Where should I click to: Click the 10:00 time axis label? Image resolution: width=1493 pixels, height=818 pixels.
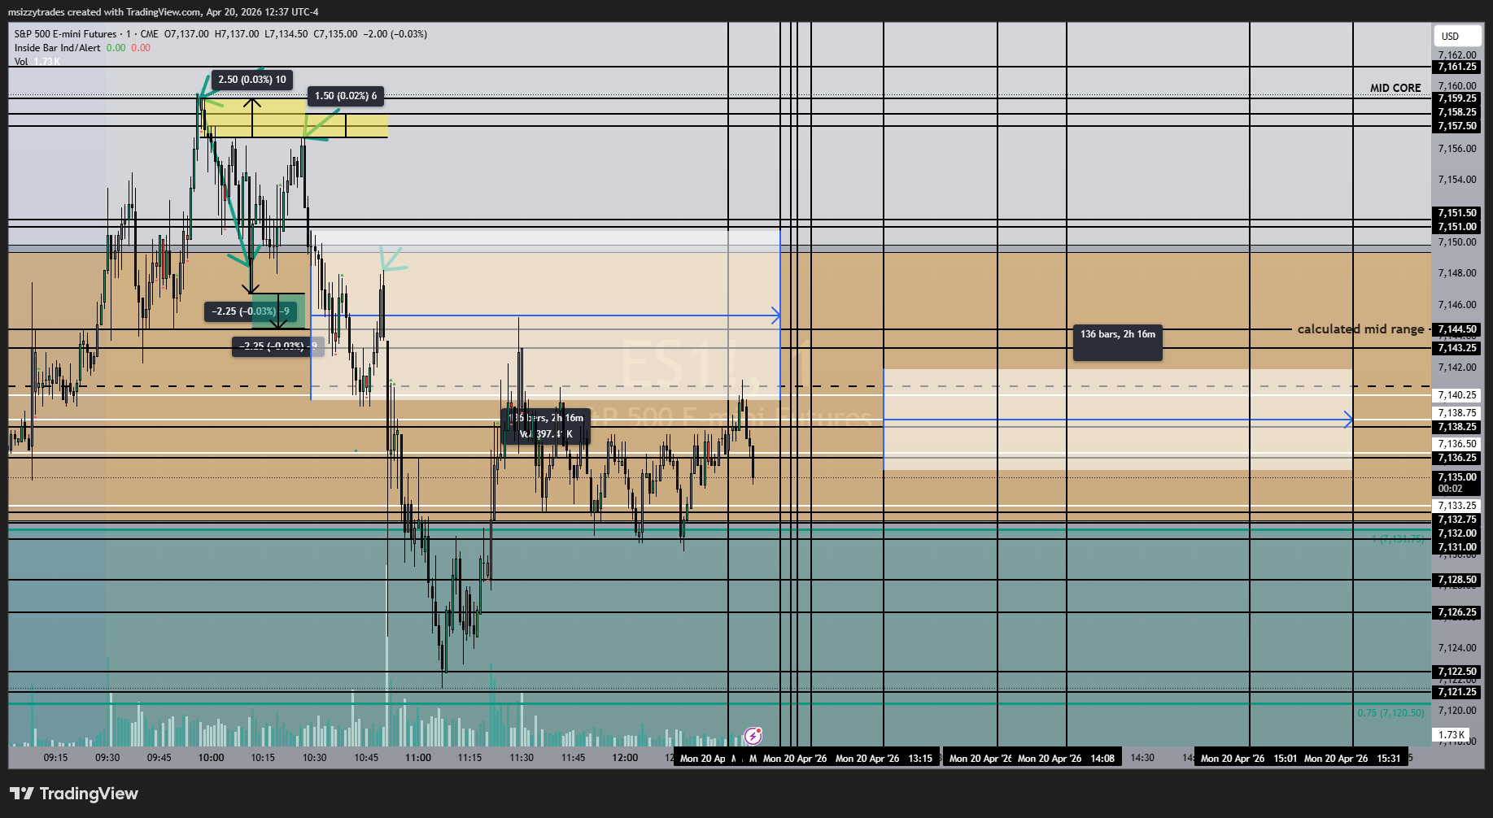pos(211,758)
